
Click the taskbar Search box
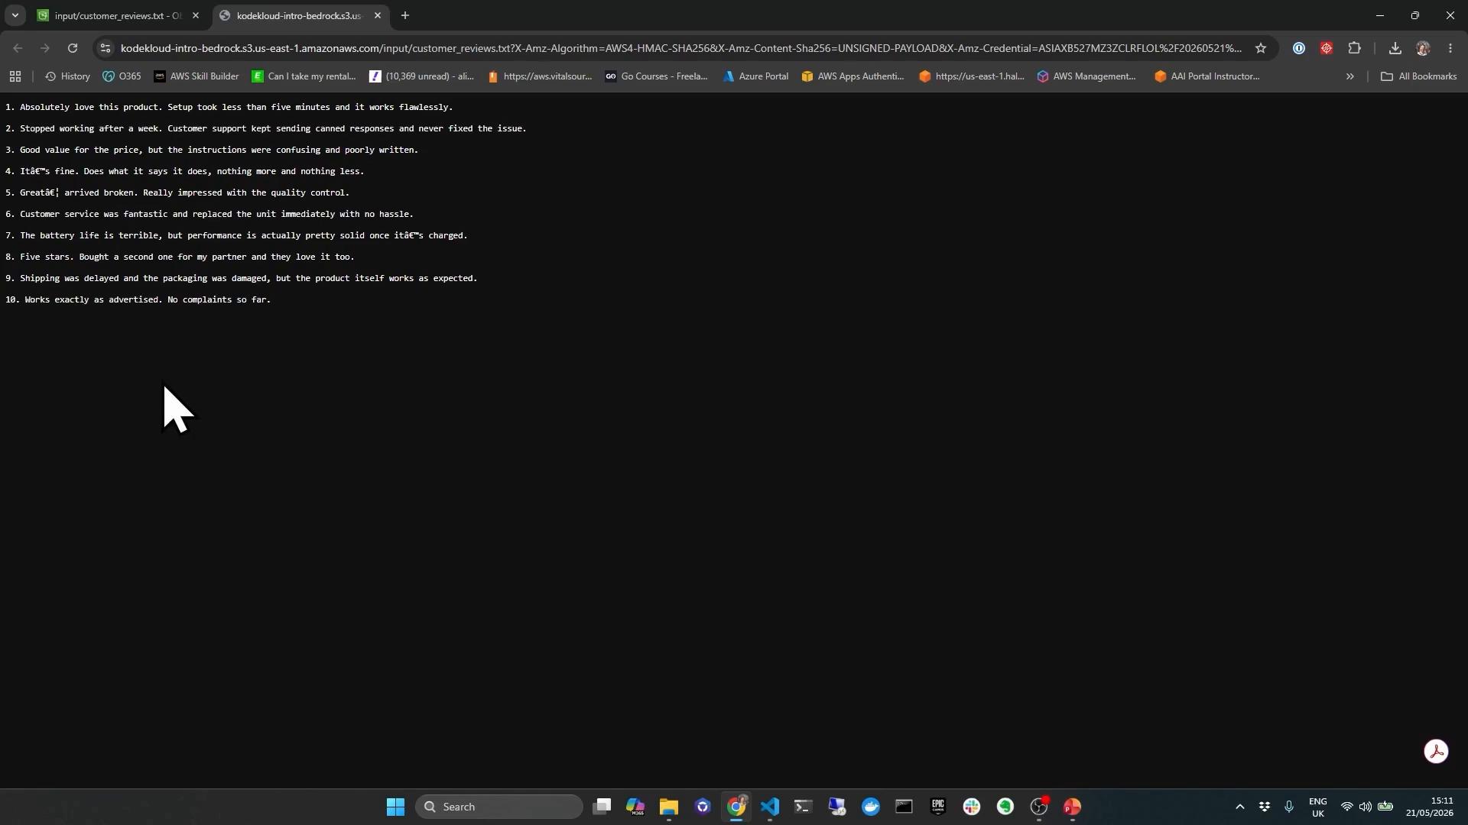pos(499,807)
